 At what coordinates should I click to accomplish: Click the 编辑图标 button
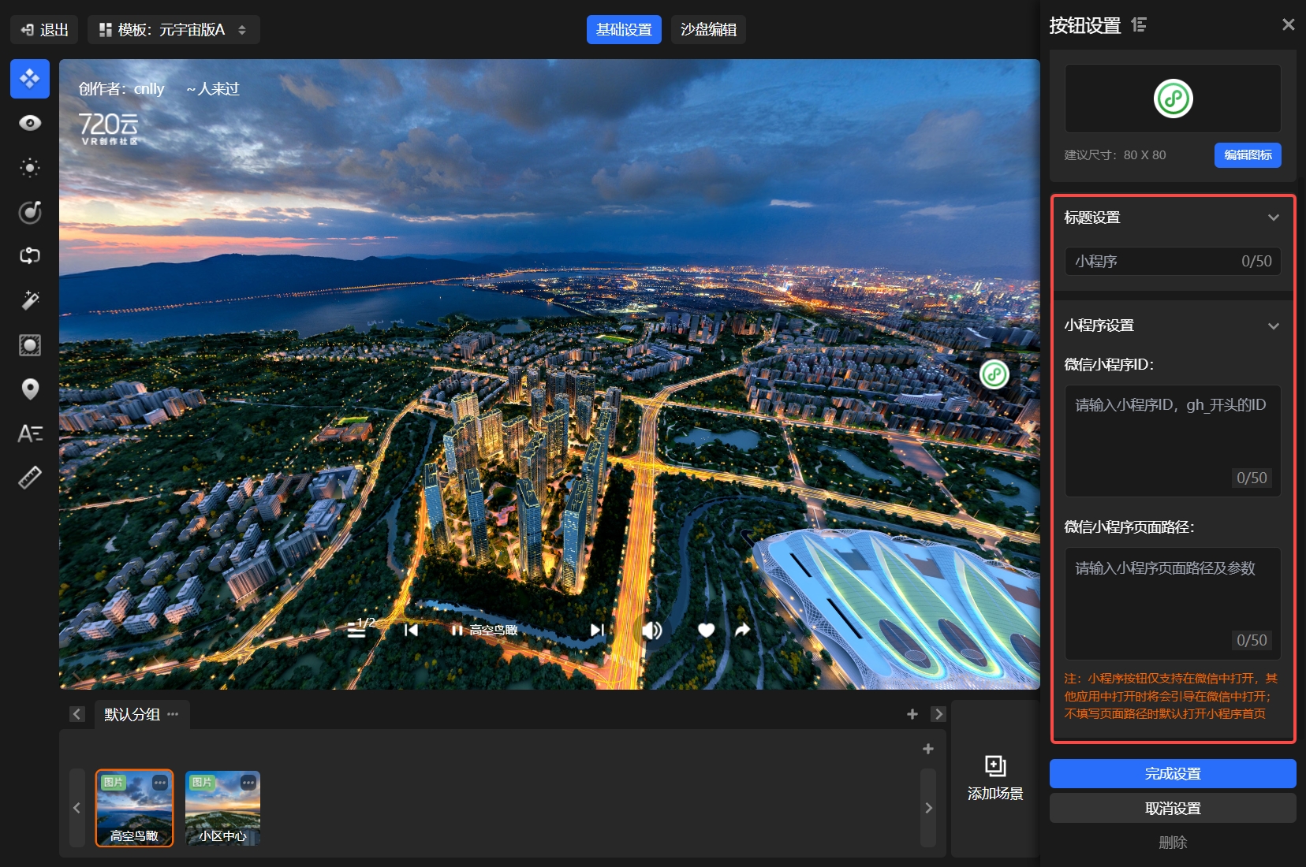point(1247,155)
